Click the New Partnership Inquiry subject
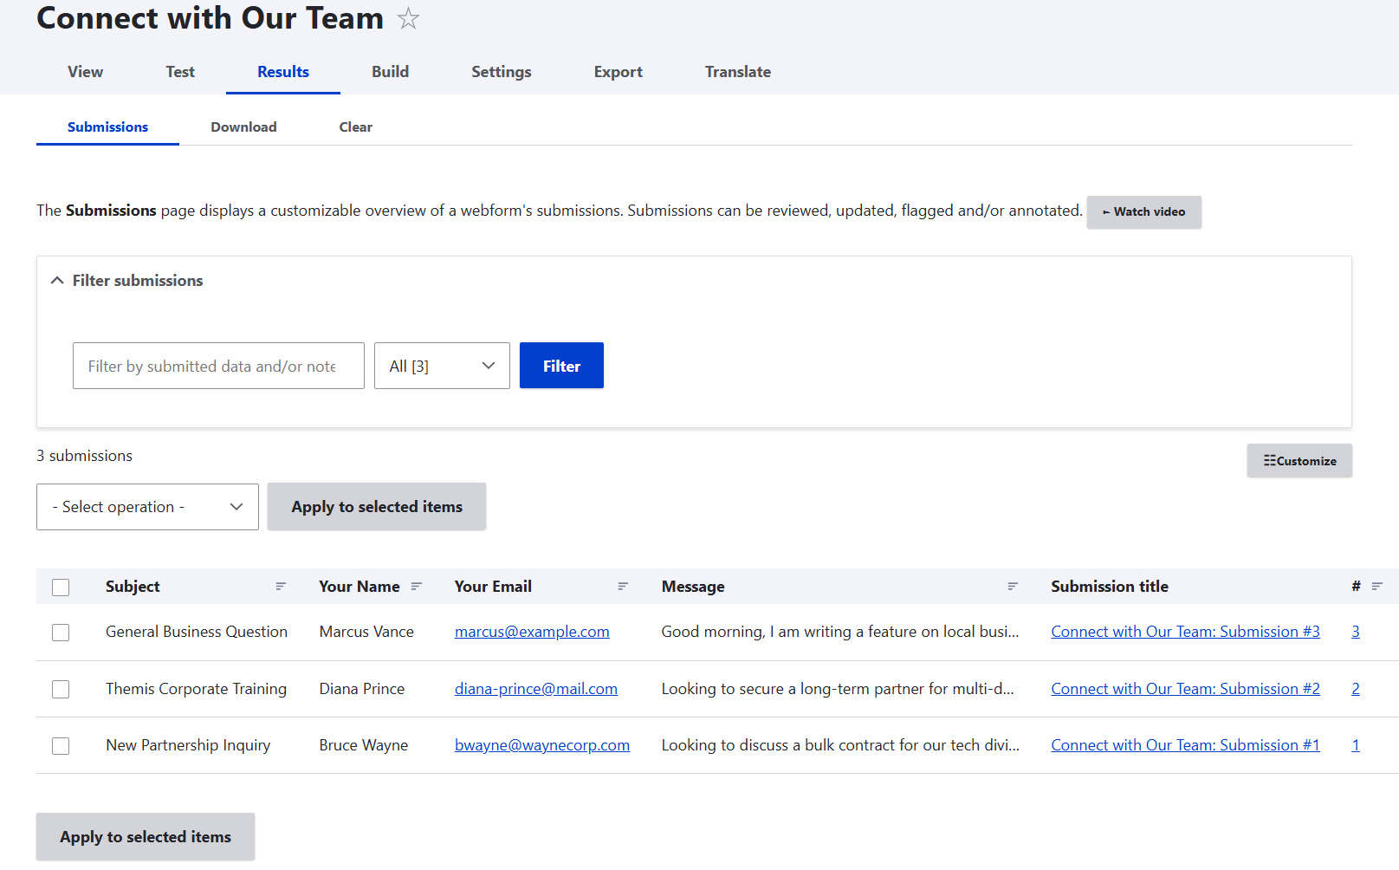Screen dimensions: 1399x870 (188, 745)
